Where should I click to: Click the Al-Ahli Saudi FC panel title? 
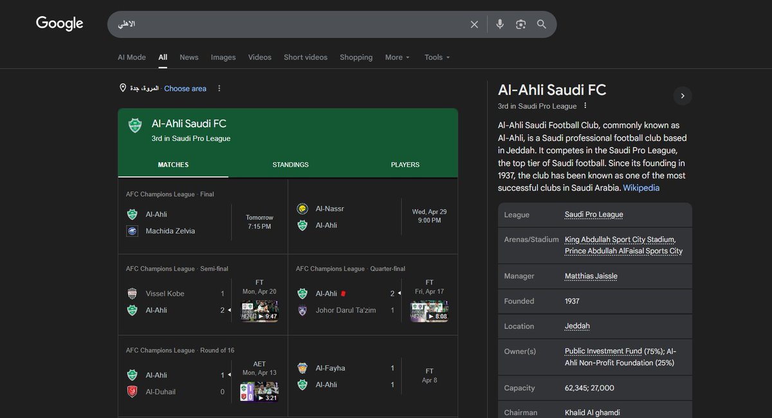pyautogui.click(x=552, y=90)
